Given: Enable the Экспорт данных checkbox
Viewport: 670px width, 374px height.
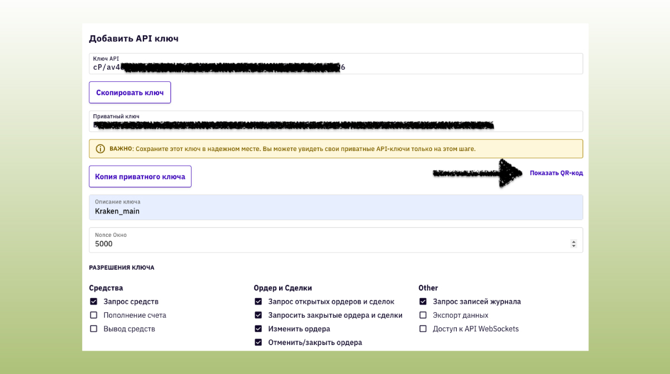Looking at the screenshot, I should (423, 315).
